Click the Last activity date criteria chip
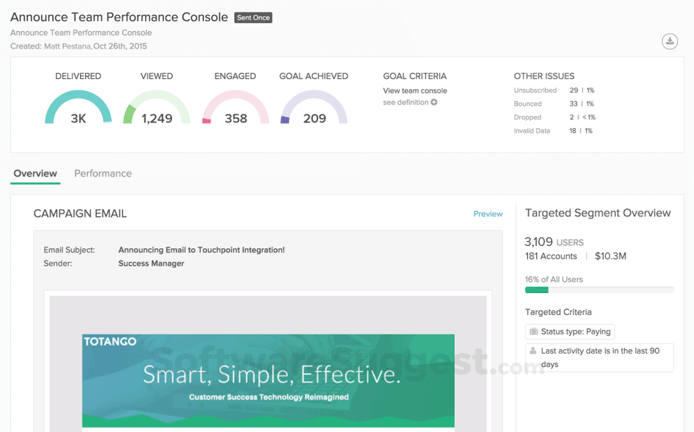This screenshot has height=432, width=694. click(599, 357)
